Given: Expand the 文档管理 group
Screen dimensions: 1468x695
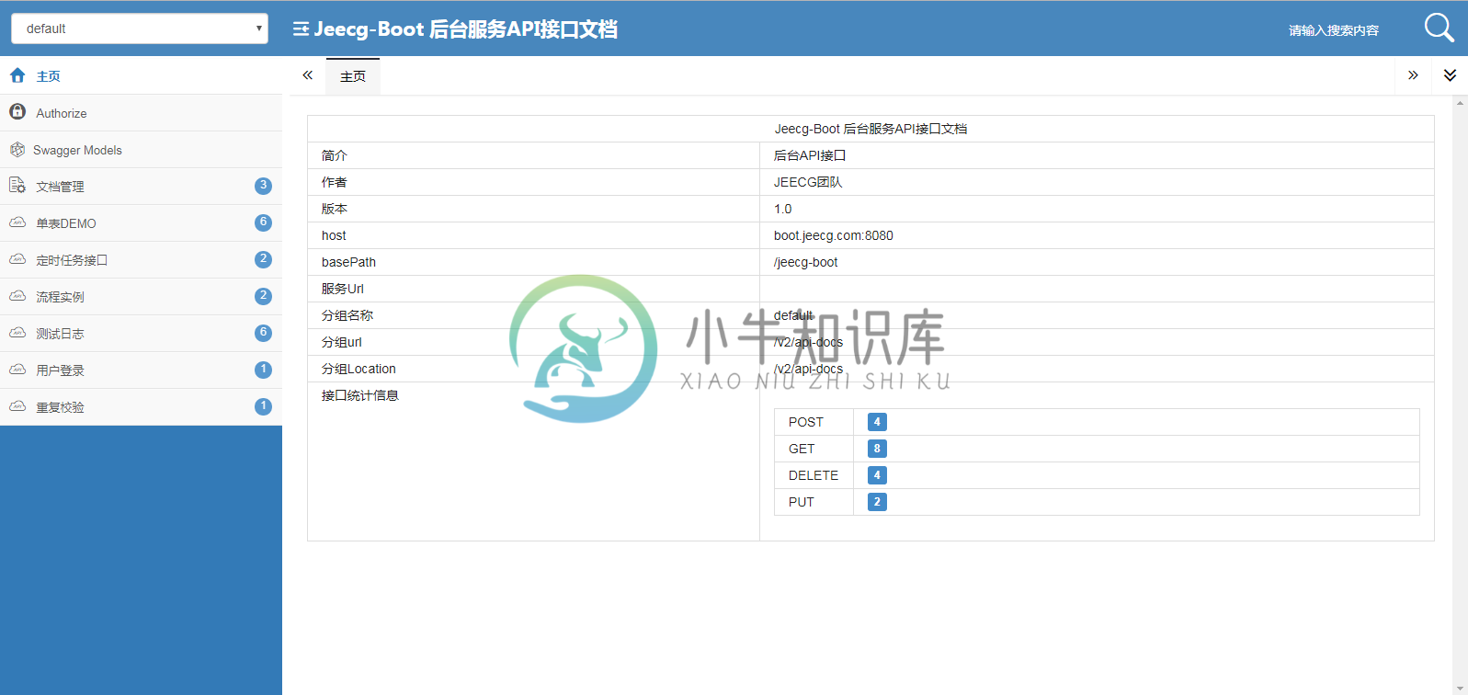Looking at the screenshot, I should click(x=141, y=186).
